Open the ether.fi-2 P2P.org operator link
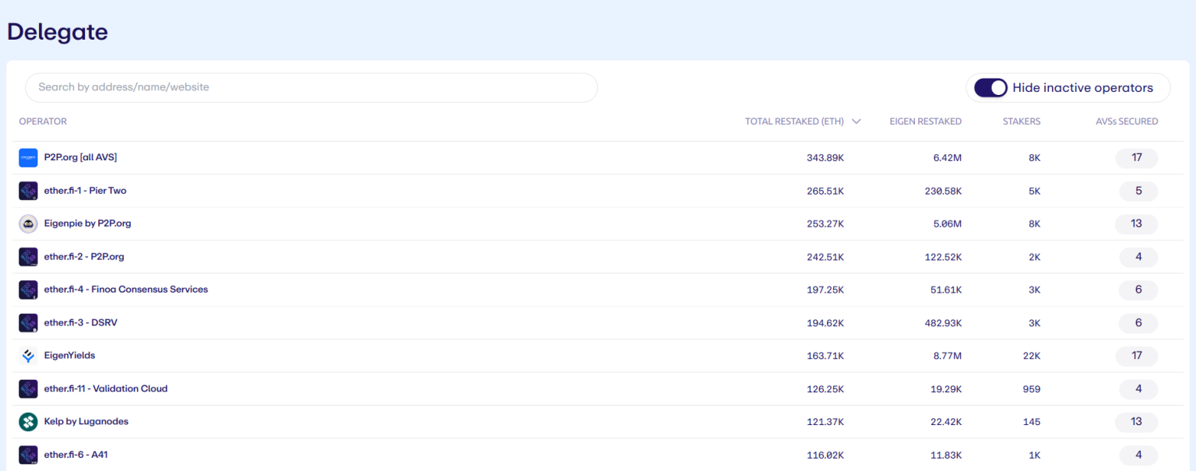The width and height of the screenshot is (1196, 471). [x=84, y=257]
